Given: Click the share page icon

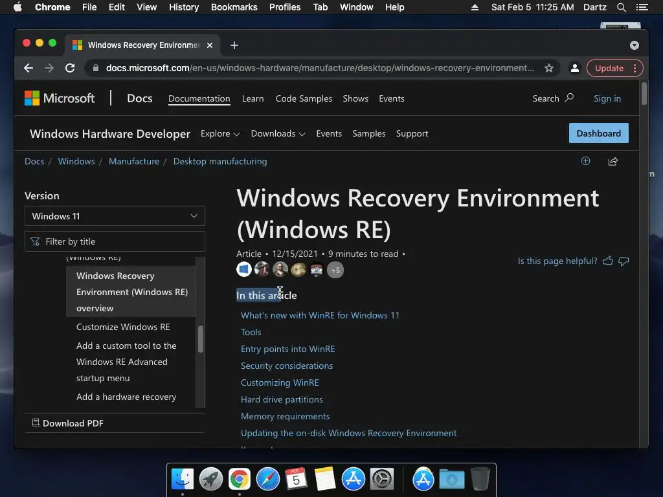Looking at the screenshot, I should [613, 161].
